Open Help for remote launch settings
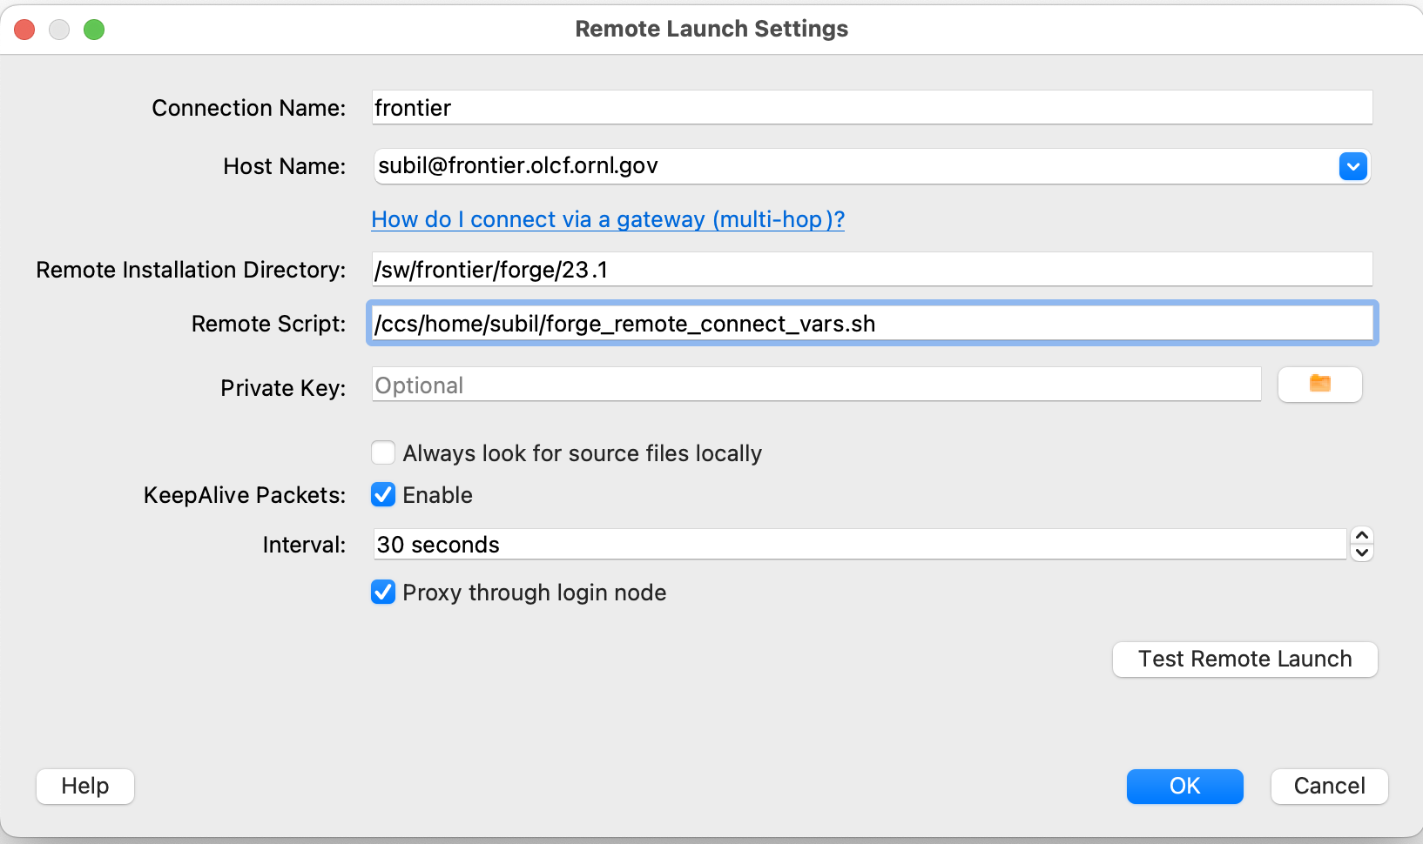Screen dimensions: 1423x844 (x=85, y=786)
